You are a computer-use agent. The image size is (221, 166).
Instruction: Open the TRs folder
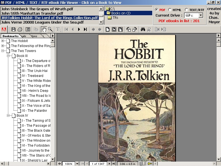tap(115, 18)
